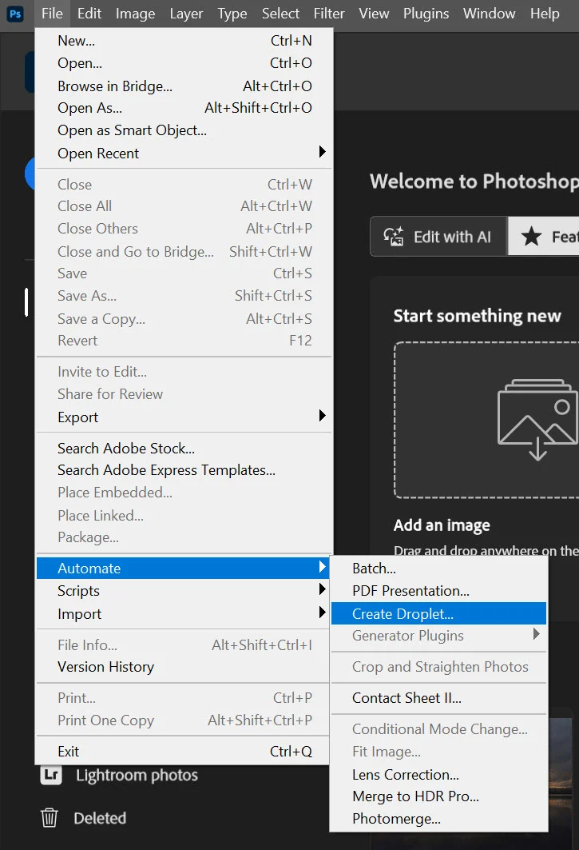Open Lightroom photos in sidebar
Viewport: 579px width, 850px height.
[119, 775]
